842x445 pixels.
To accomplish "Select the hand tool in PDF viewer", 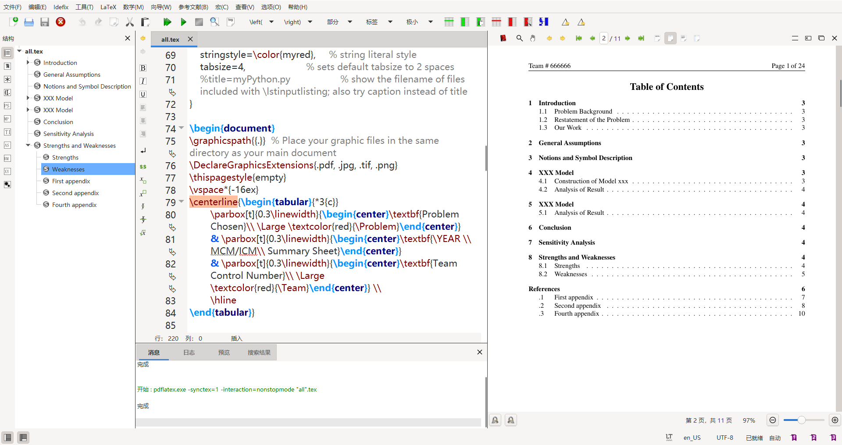I will point(533,39).
